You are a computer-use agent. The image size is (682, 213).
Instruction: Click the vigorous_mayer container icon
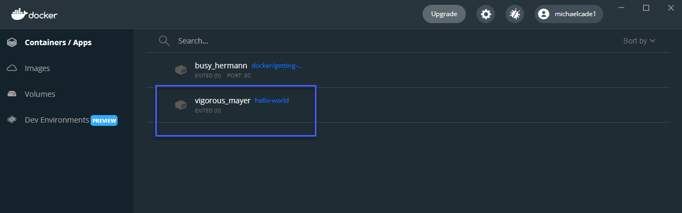pos(181,105)
